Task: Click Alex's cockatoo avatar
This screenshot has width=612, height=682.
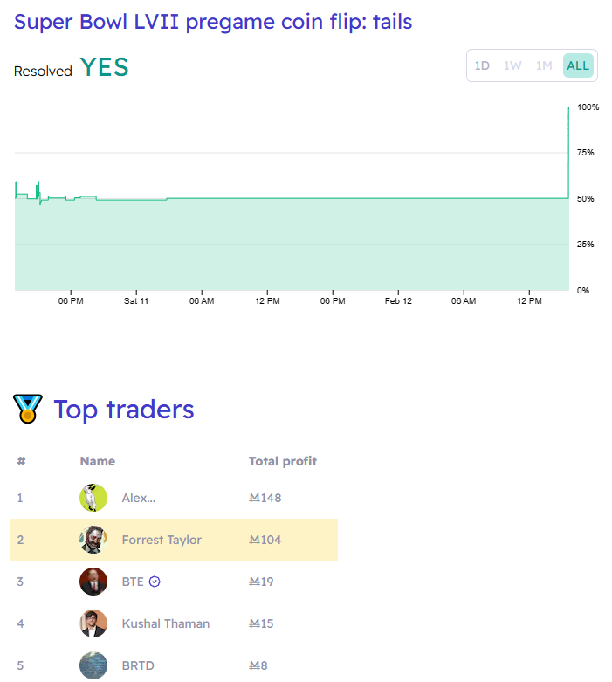Action: (x=93, y=498)
